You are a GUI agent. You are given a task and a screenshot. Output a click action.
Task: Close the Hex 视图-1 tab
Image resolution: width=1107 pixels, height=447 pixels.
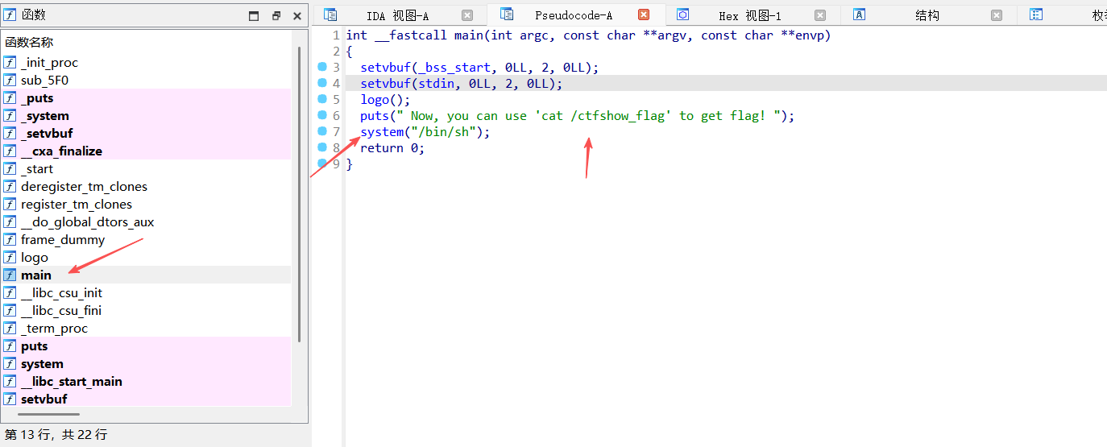(820, 15)
